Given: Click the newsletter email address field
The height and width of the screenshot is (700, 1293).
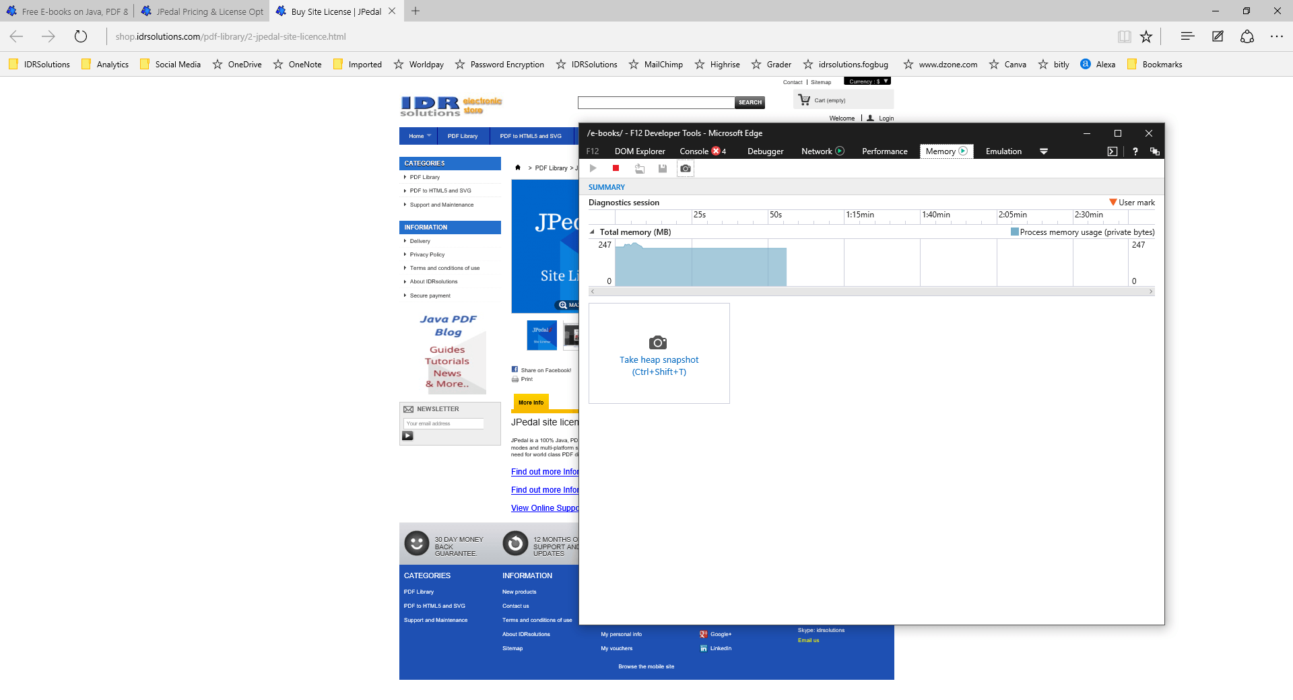Looking at the screenshot, I should (x=444, y=423).
